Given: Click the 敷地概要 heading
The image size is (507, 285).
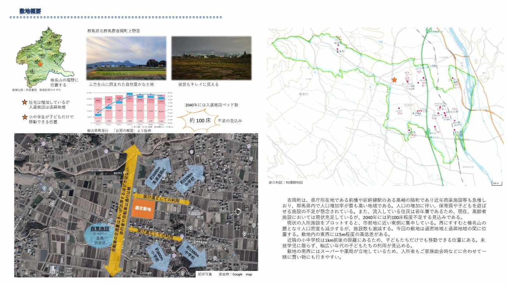Looking at the screenshot, I should (x=30, y=11).
